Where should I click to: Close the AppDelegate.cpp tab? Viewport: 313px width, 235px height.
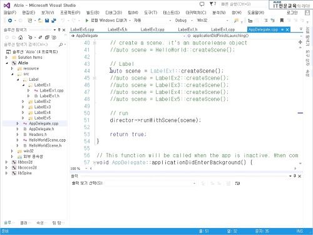click(x=287, y=29)
